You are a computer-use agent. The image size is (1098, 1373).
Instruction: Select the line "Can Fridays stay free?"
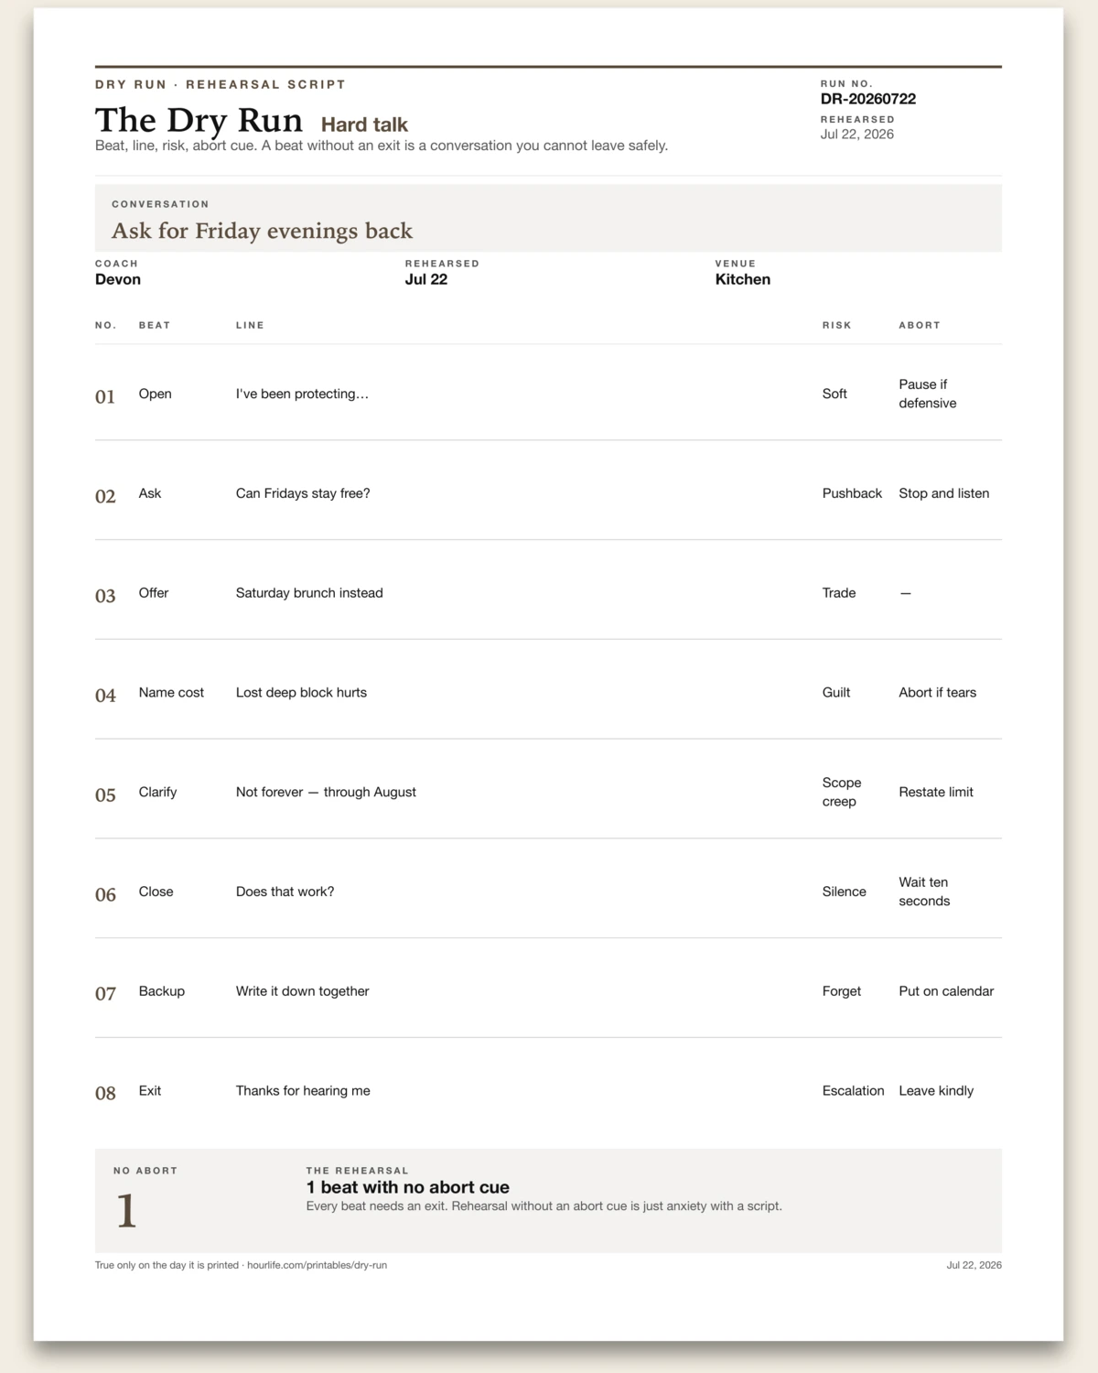(x=303, y=493)
